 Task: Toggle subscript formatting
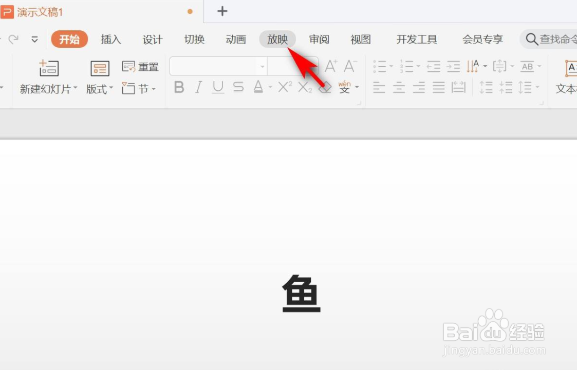[x=305, y=87]
